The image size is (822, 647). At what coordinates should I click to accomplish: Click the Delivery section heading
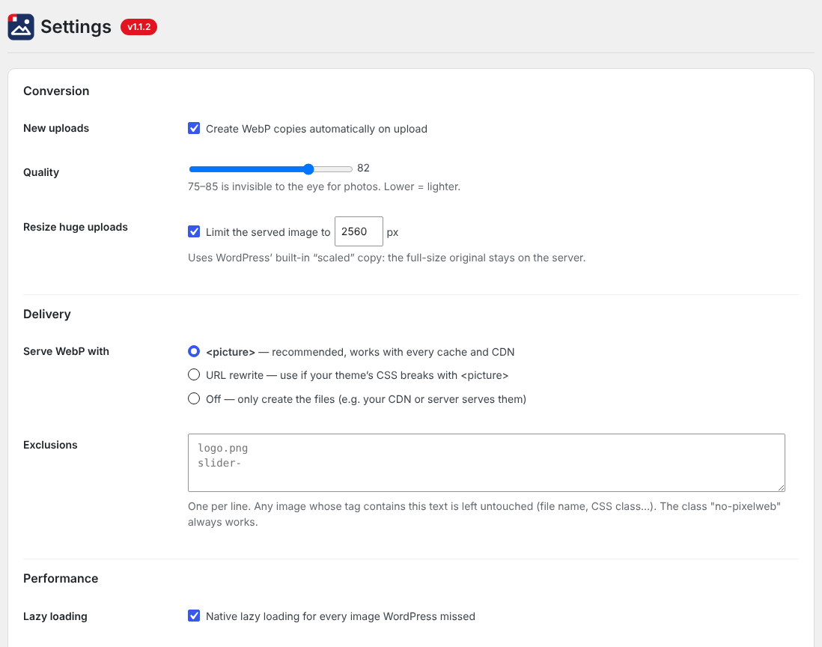coord(47,314)
